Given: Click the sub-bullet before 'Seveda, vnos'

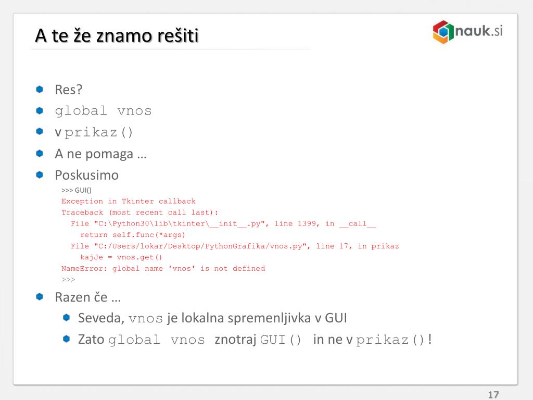Looking at the screenshot, I should (x=66, y=318).
